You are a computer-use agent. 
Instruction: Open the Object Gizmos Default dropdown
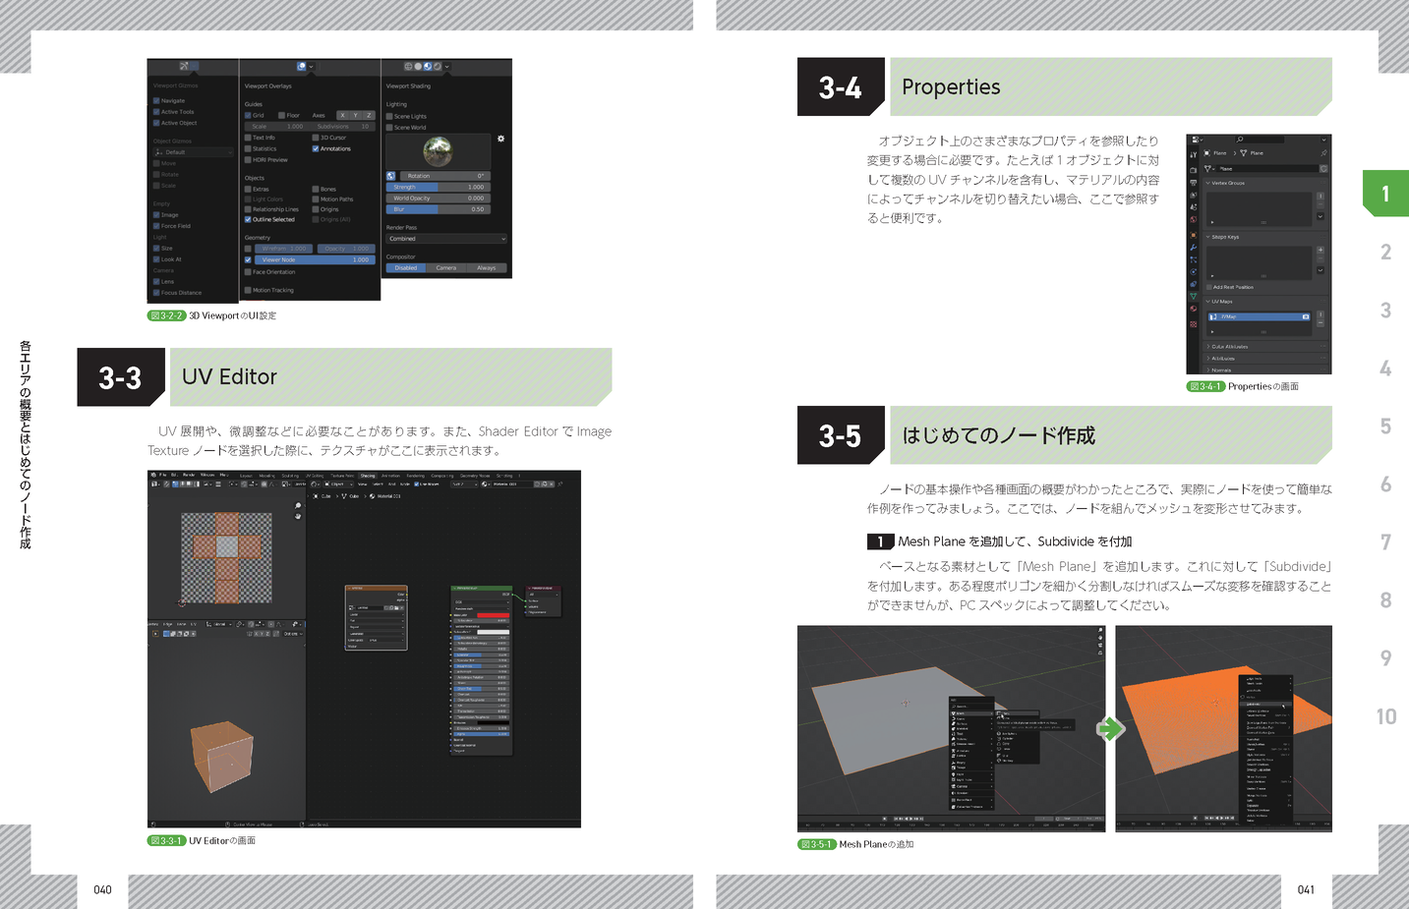tap(194, 152)
